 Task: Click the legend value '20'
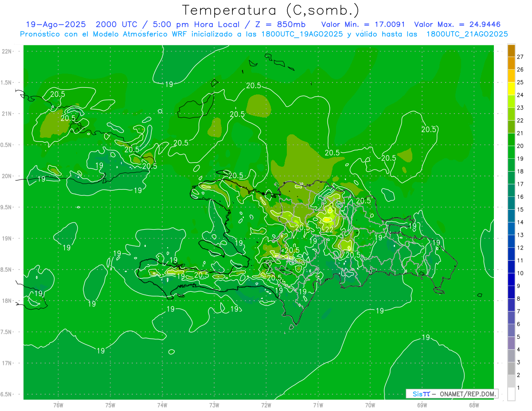pyautogui.click(x=520, y=146)
